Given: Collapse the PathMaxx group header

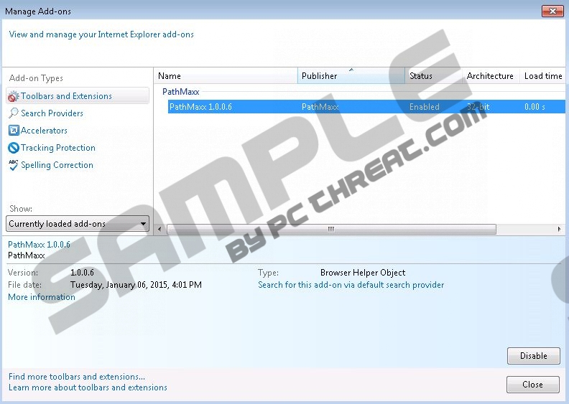Looking at the screenshot, I should coord(180,92).
